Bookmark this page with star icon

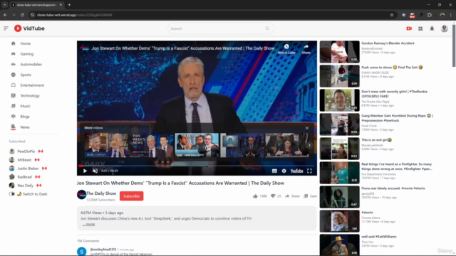click(392, 15)
